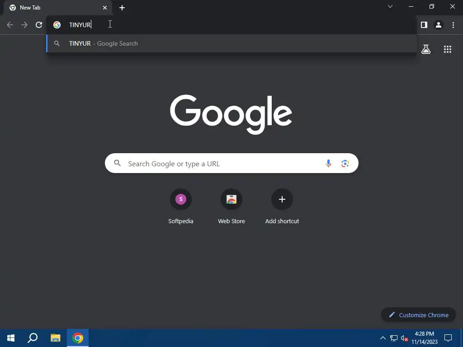Minimize the Chrome window

pyautogui.click(x=411, y=6)
